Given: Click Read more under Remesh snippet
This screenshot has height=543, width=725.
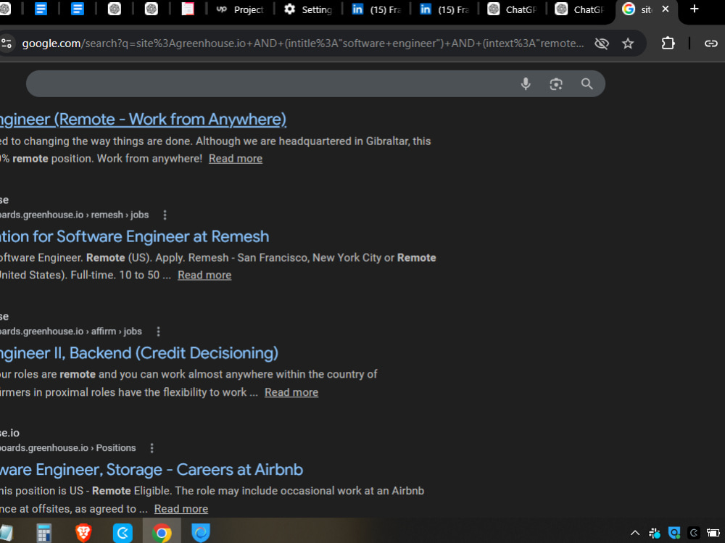Looking at the screenshot, I should (204, 275).
